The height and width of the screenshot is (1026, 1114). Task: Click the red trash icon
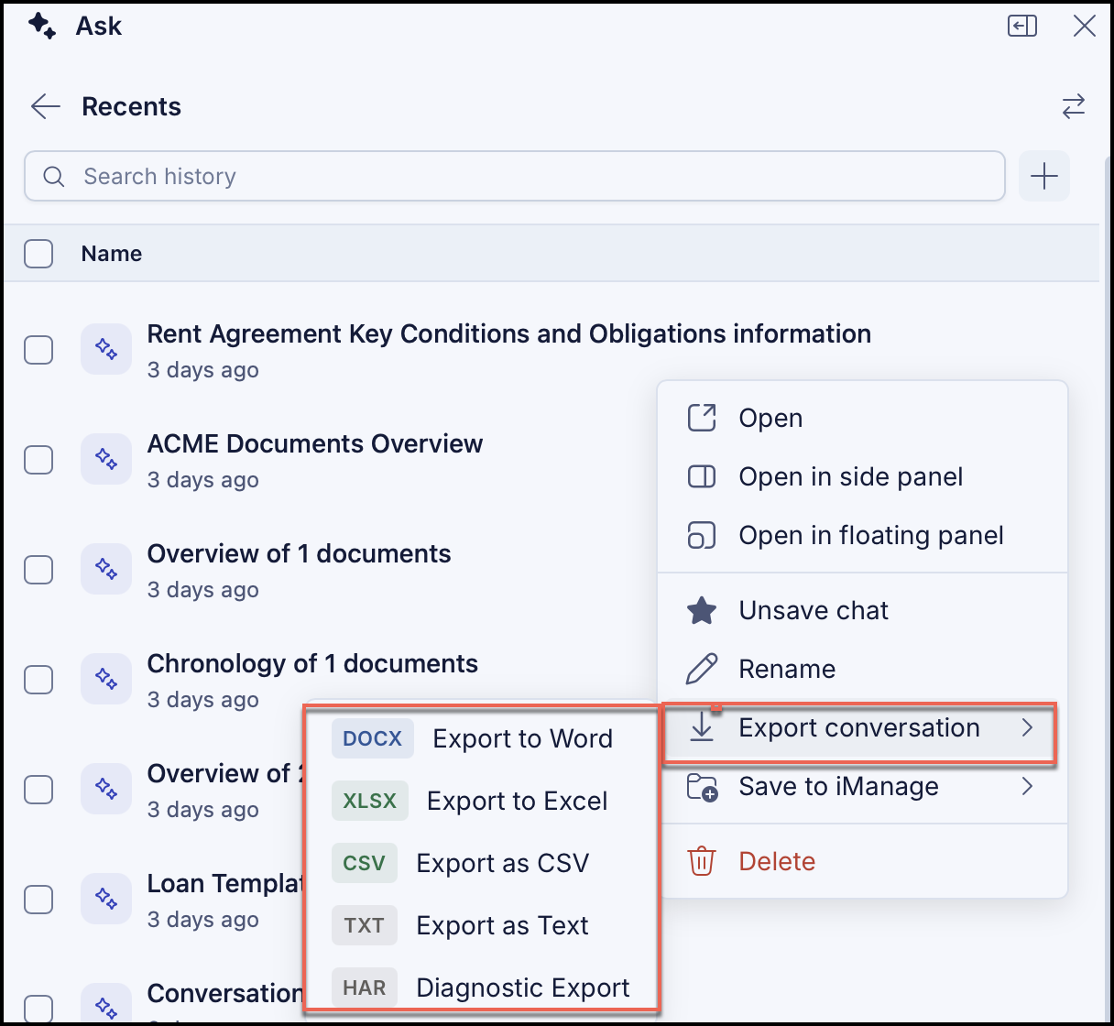[x=702, y=861]
